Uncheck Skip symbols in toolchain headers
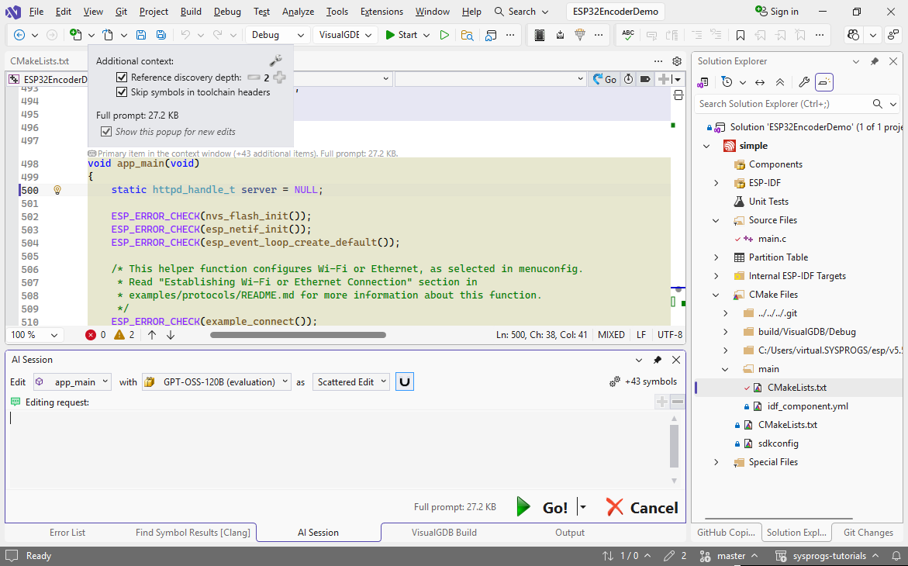908x566 pixels. (x=121, y=92)
